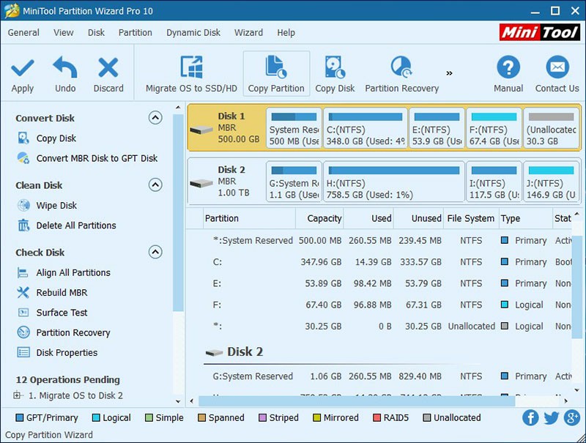Open the General menu

(23, 33)
